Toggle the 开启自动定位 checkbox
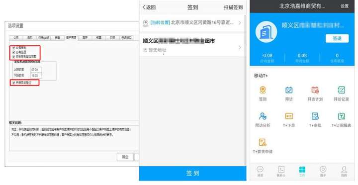 coord(14,83)
